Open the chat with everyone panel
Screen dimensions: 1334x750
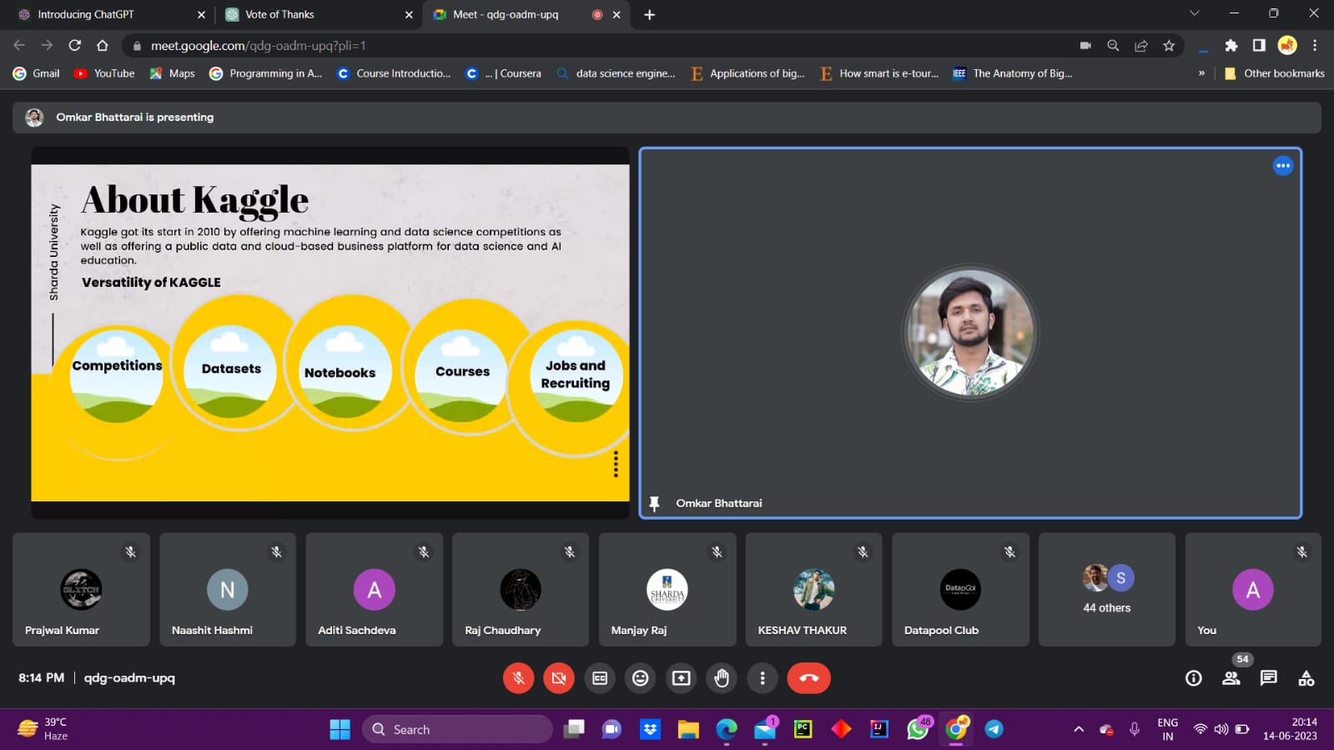pos(1268,678)
